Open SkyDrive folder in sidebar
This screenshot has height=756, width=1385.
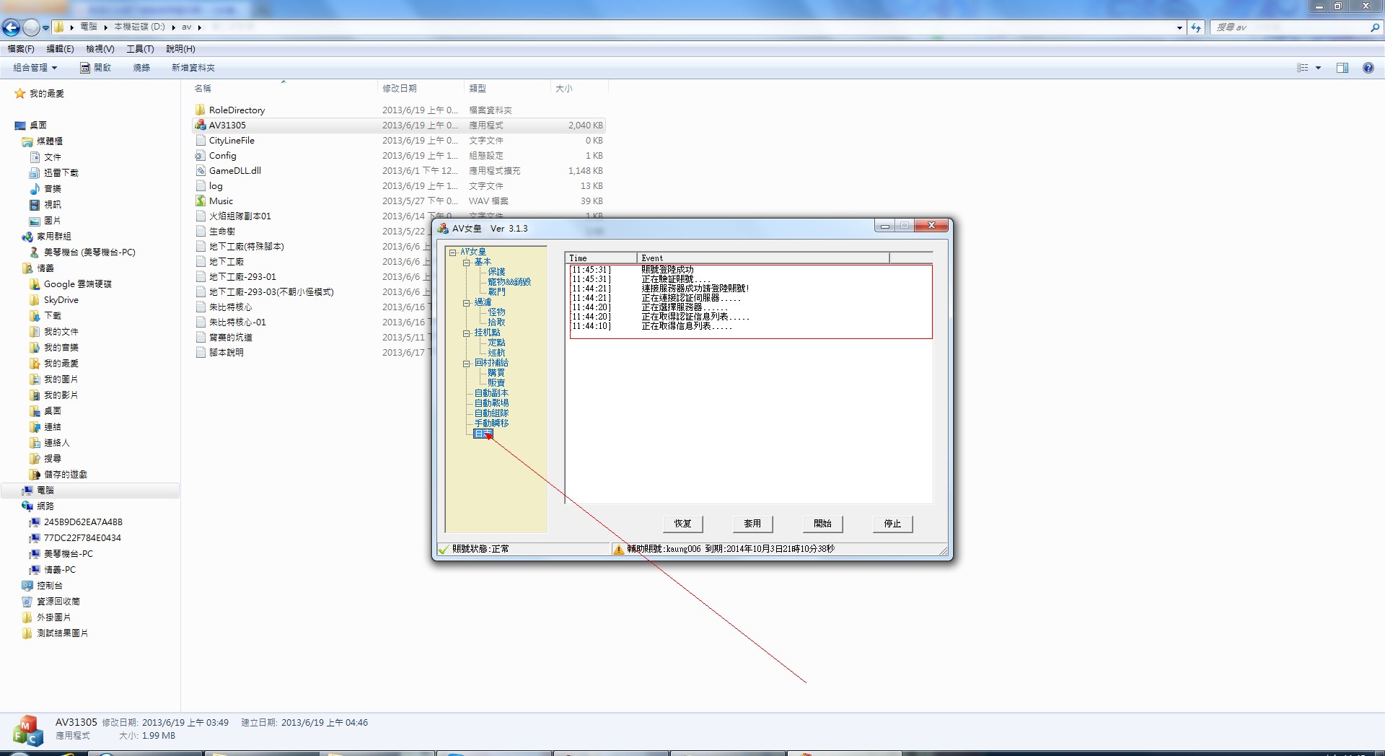point(53,300)
